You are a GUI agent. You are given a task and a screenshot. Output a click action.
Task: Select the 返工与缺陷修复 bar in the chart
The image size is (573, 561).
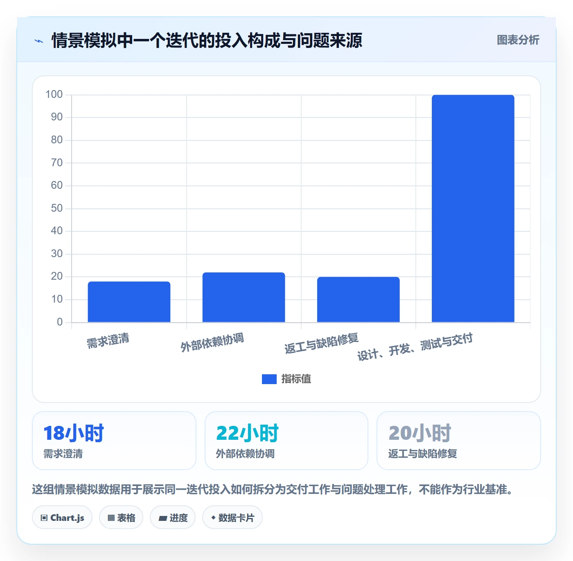pyautogui.click(x=358, y=300)
